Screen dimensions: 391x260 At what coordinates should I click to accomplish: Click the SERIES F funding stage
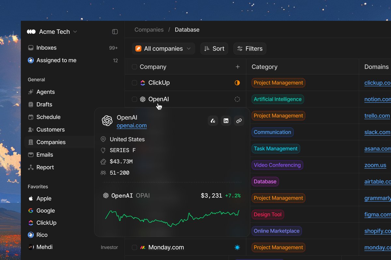(123, 150)
